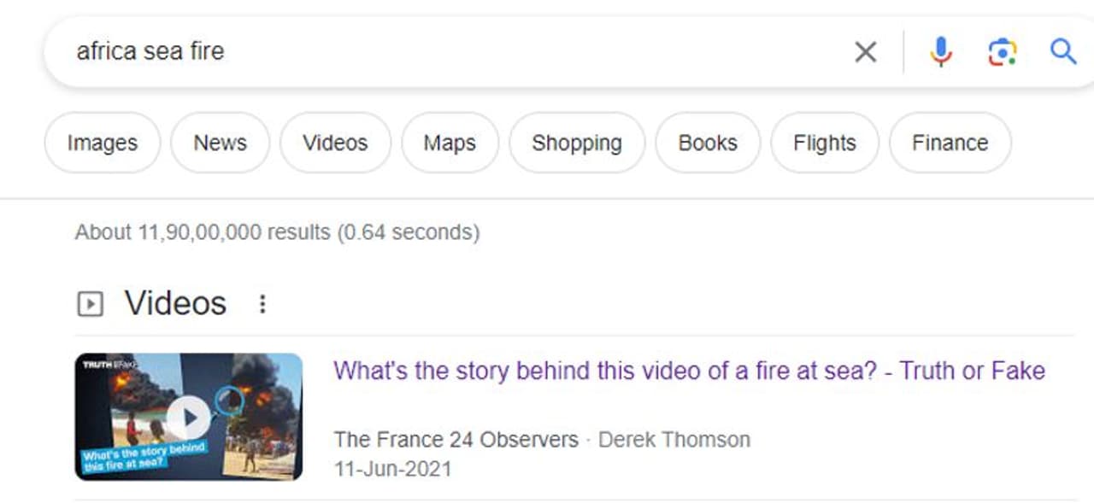Open Videos section three-dot options menu

[262, 304]
